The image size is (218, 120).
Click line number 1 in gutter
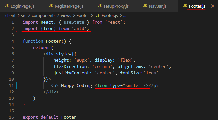tap(13, 22)
